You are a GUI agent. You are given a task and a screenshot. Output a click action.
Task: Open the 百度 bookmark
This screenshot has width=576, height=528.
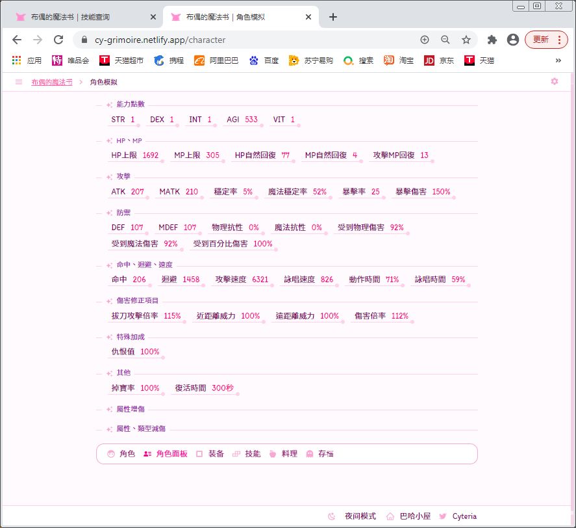(264, 60)
